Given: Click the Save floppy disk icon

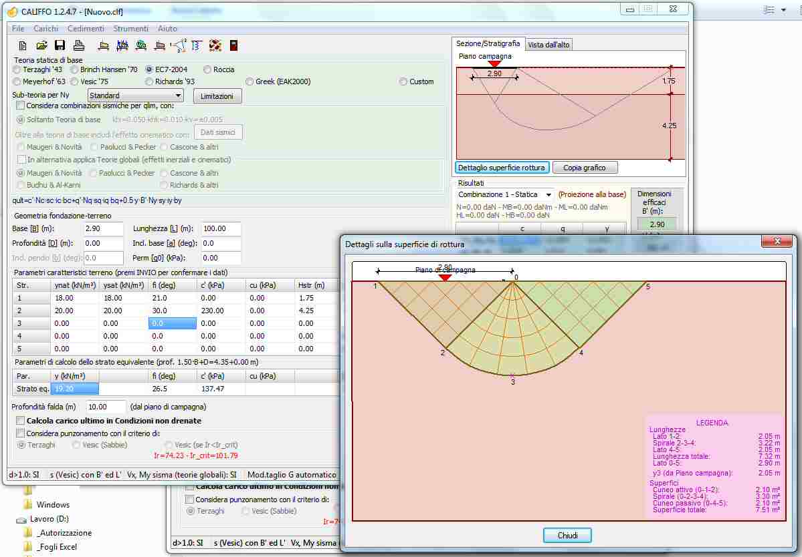Looking at the screenshot, I should click(60, 45).
